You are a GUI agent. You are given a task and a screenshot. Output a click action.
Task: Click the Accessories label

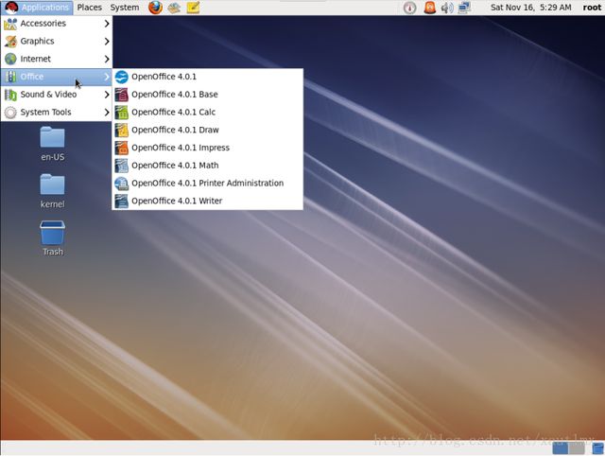pos(43,24)
